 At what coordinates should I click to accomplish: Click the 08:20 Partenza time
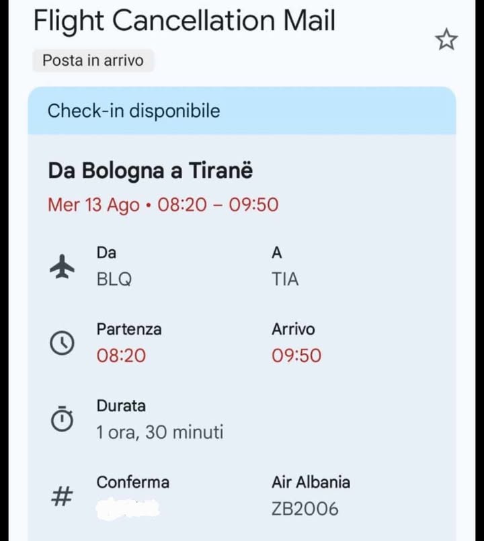[x=121, y=356]
